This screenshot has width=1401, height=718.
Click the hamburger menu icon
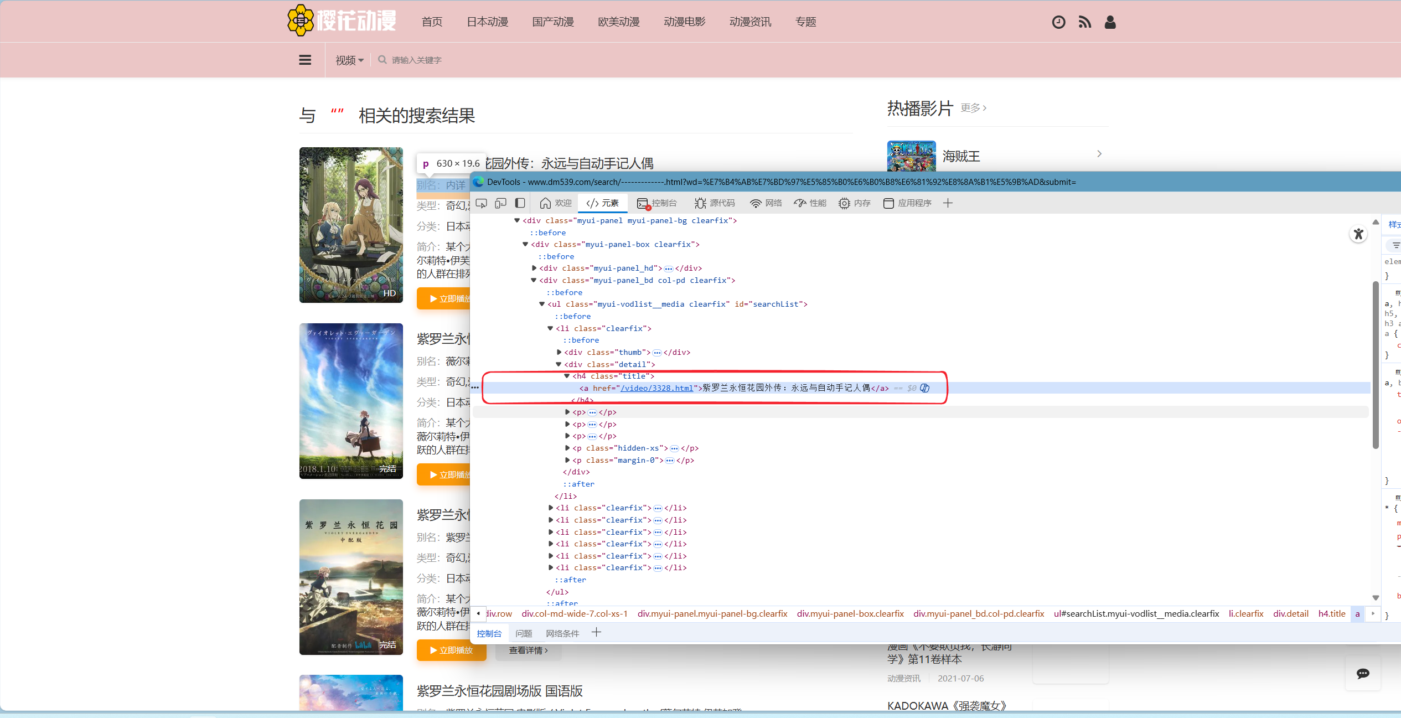(x=305, y=60)
